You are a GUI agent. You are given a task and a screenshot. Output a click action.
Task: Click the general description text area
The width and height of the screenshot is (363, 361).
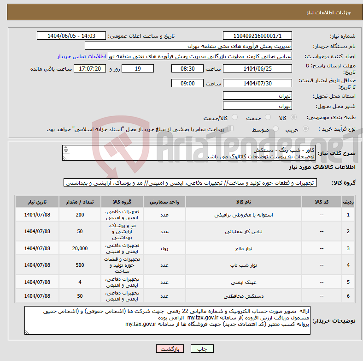189,153
